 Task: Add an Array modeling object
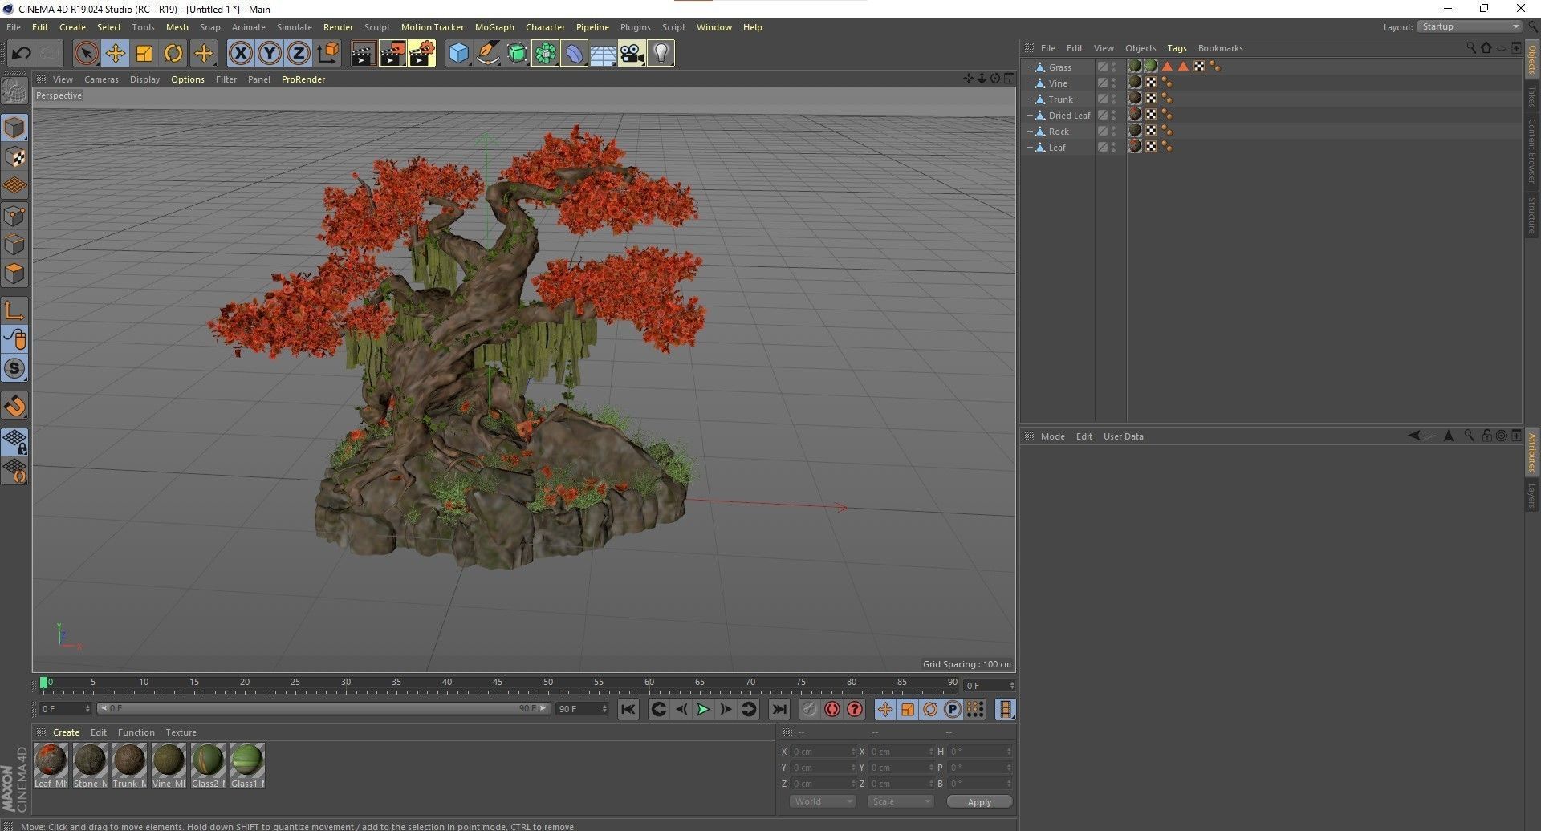(x=546, y=54)
